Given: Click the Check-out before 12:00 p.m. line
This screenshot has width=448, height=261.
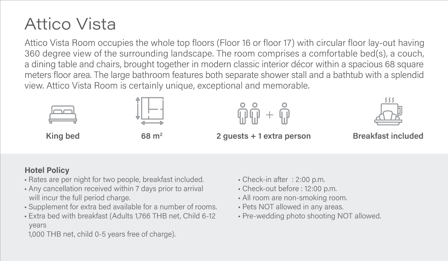Looking at the screenshot, I should pyautogui.click(x=287, y=189).
